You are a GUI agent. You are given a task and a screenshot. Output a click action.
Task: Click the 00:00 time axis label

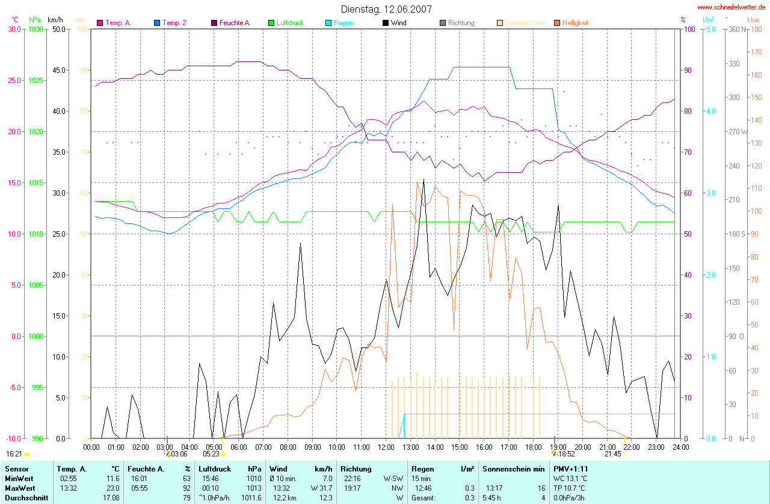91,447
